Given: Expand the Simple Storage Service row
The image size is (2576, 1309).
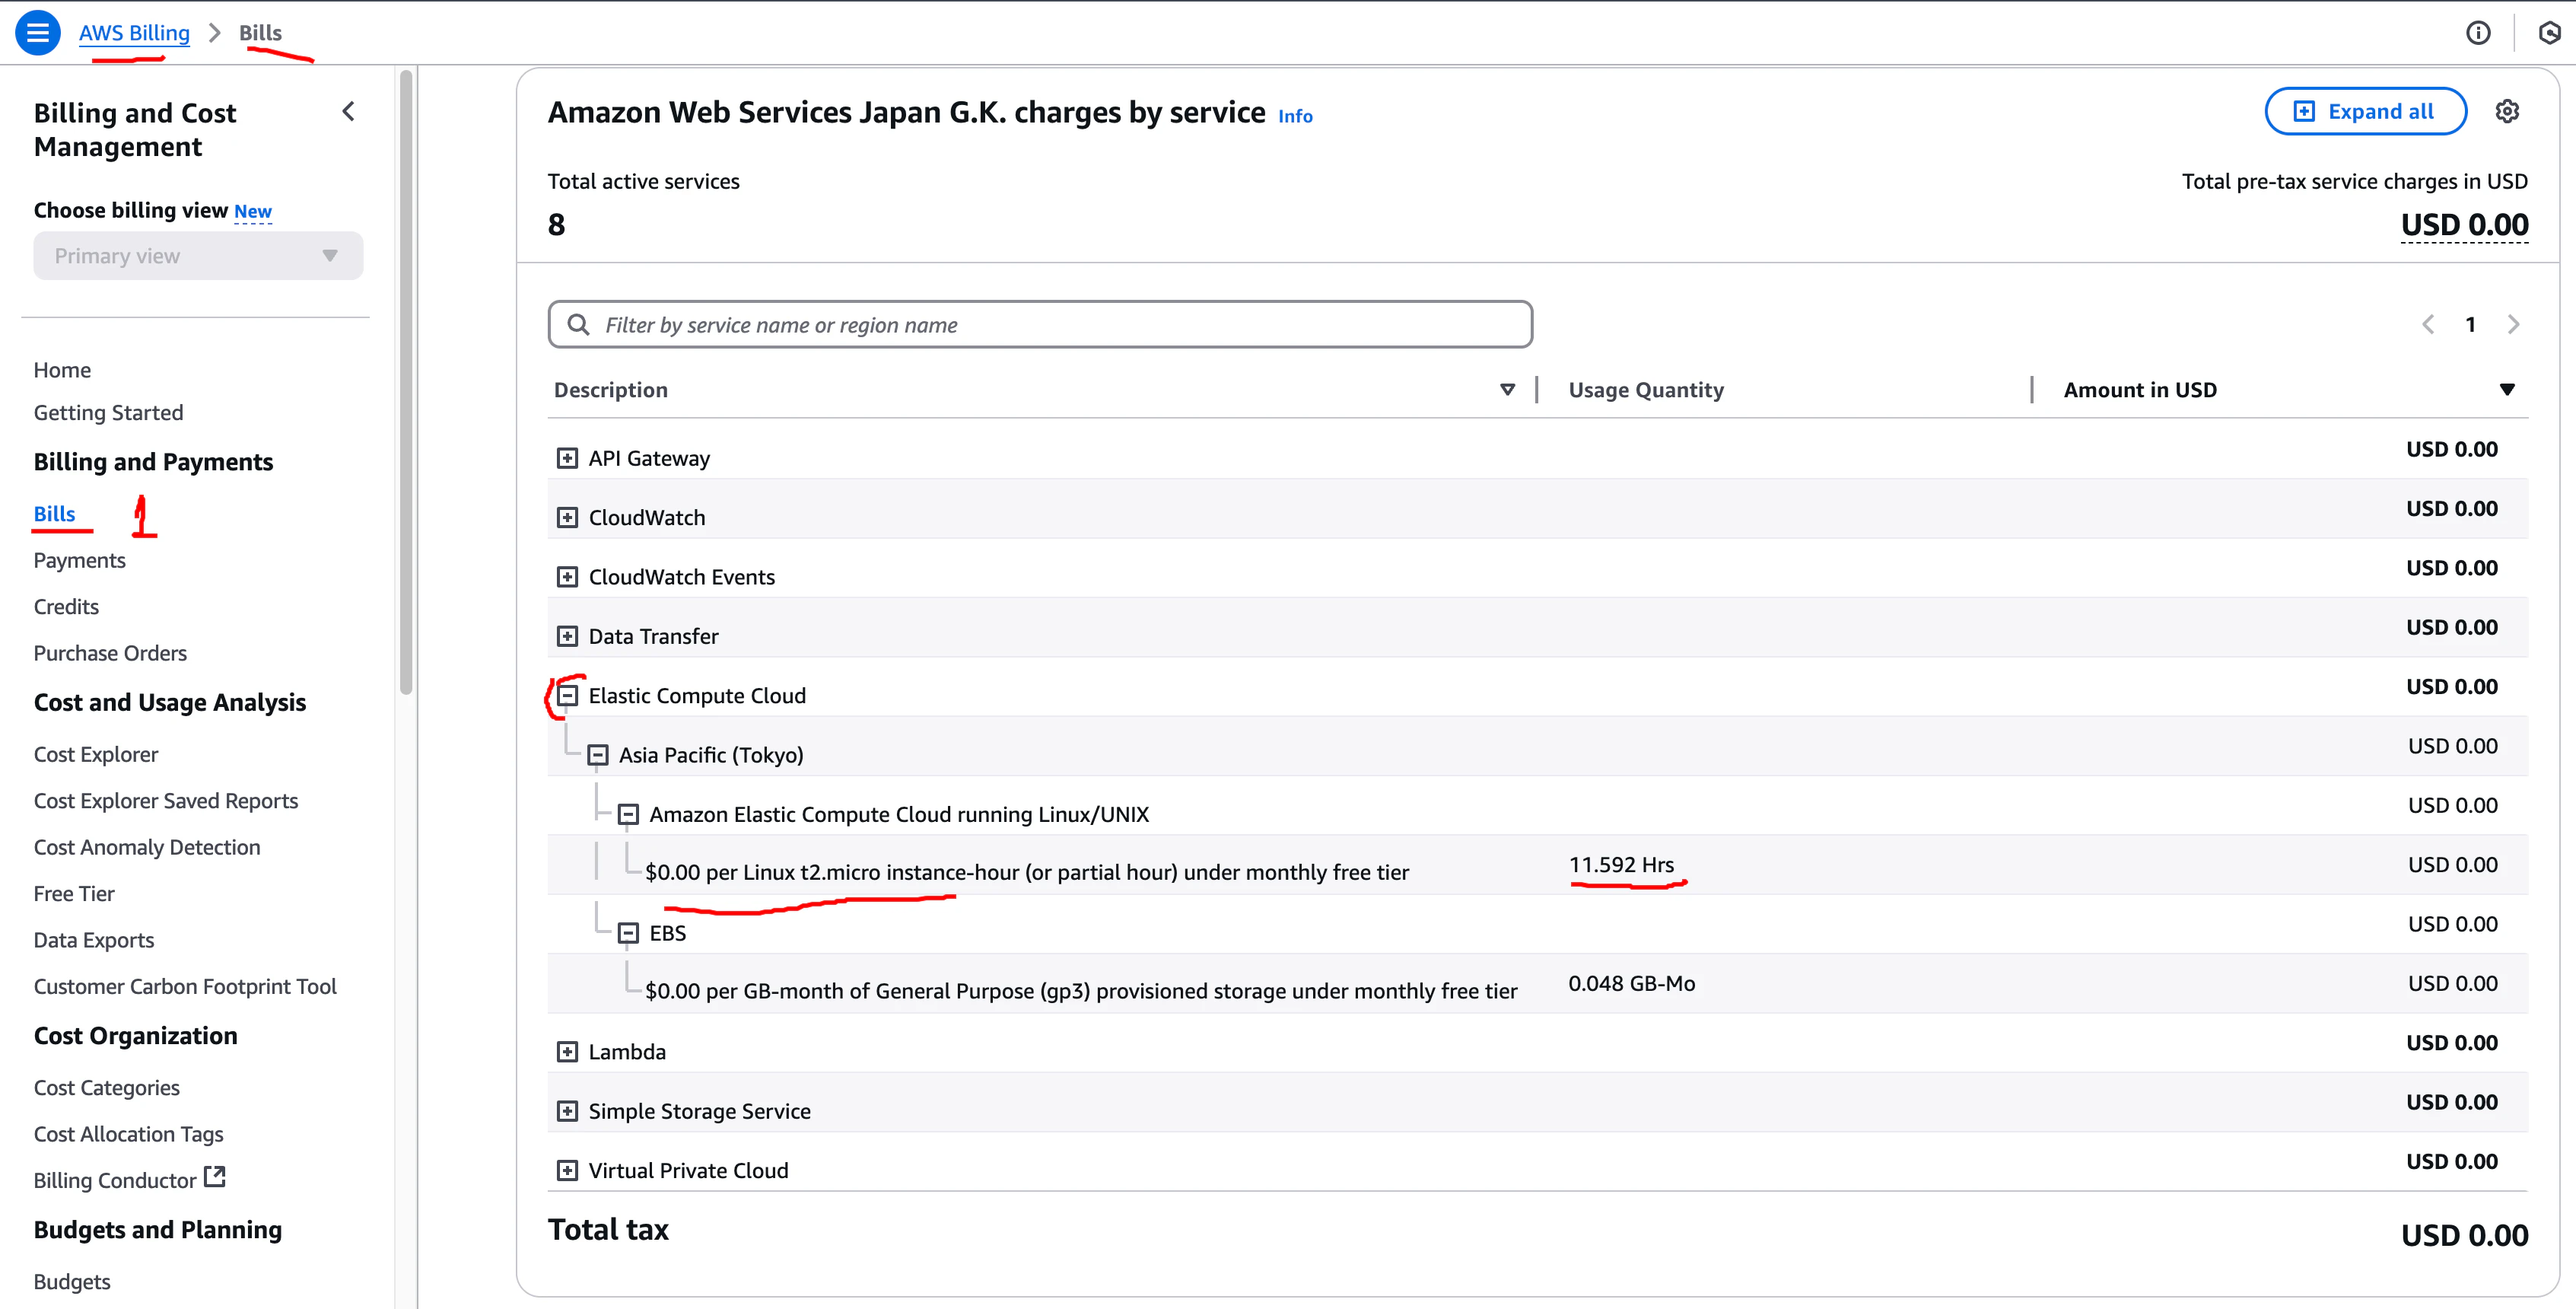Looking at the screenshot, I should 567,1111.
